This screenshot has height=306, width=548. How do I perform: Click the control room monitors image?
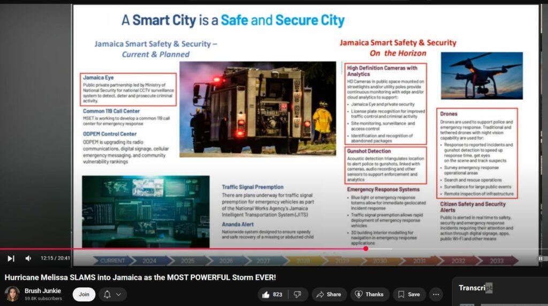[146, 210]
